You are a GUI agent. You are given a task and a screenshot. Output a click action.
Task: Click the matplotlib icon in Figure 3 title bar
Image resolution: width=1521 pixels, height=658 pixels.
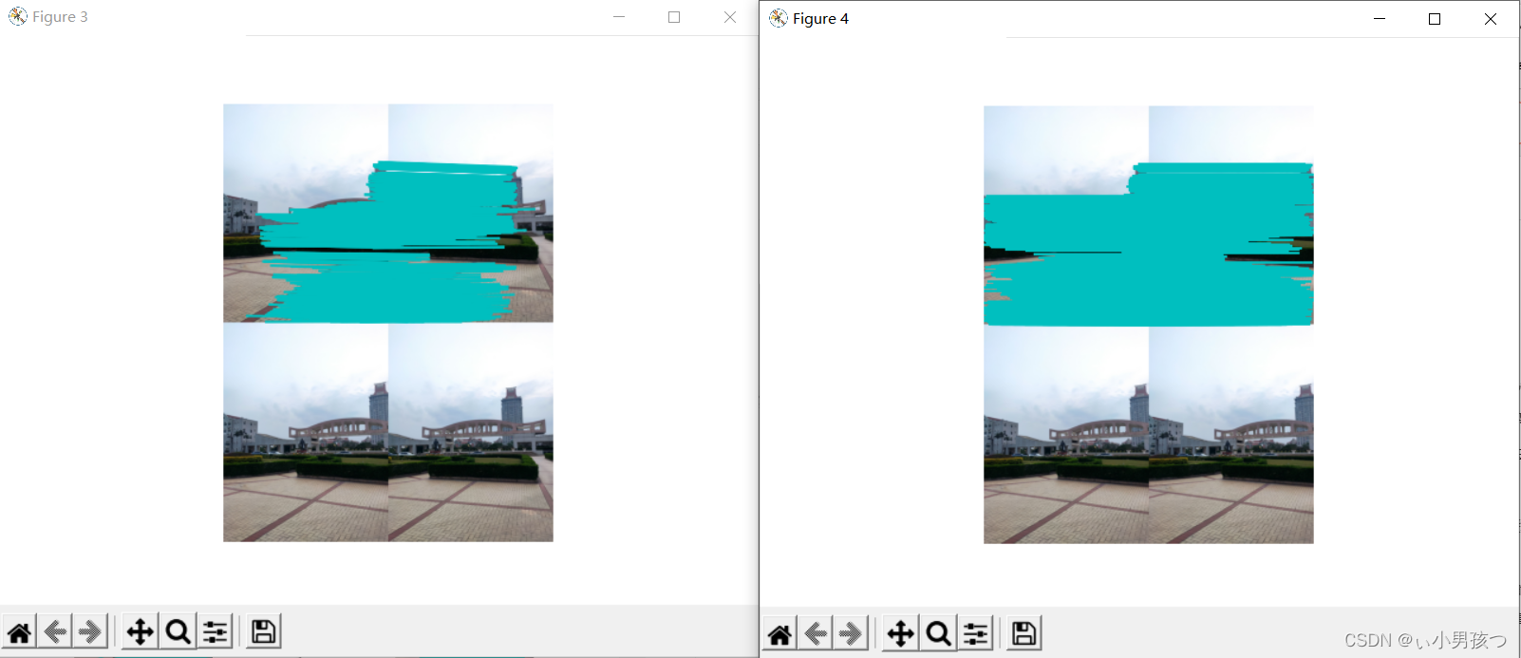[x=18, y=17]
